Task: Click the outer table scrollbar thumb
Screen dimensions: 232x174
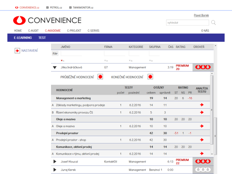Action: pos(215,136)
